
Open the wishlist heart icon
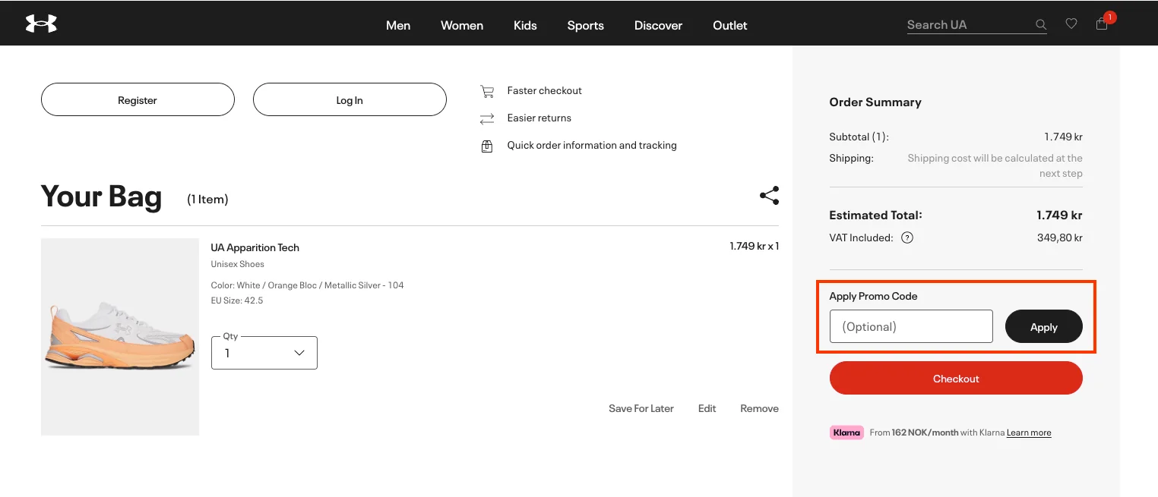pyautogui.click(x=1071, y=24)
